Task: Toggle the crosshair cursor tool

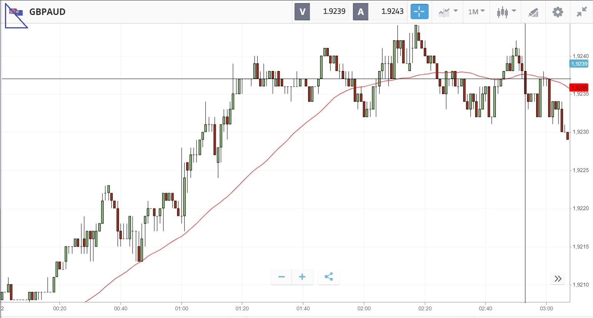Action: point(419,12)
